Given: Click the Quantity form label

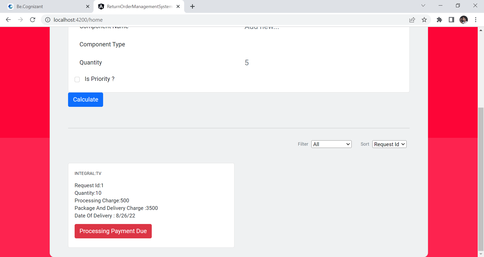Looking at the screenshot, I should [91, 62].
